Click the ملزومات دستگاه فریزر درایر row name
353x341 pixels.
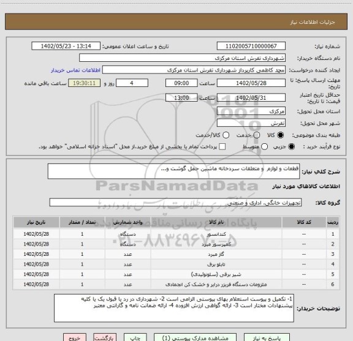(216, 284)
